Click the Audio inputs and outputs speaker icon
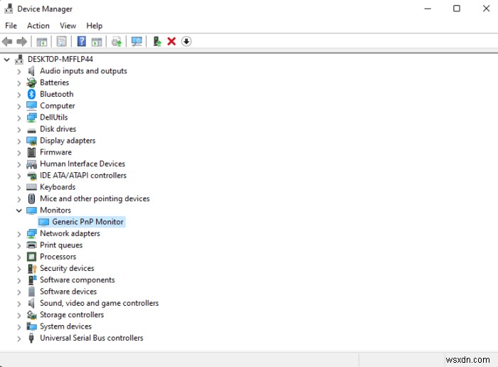Screen dimensions: 498x367 pos(31,71)
